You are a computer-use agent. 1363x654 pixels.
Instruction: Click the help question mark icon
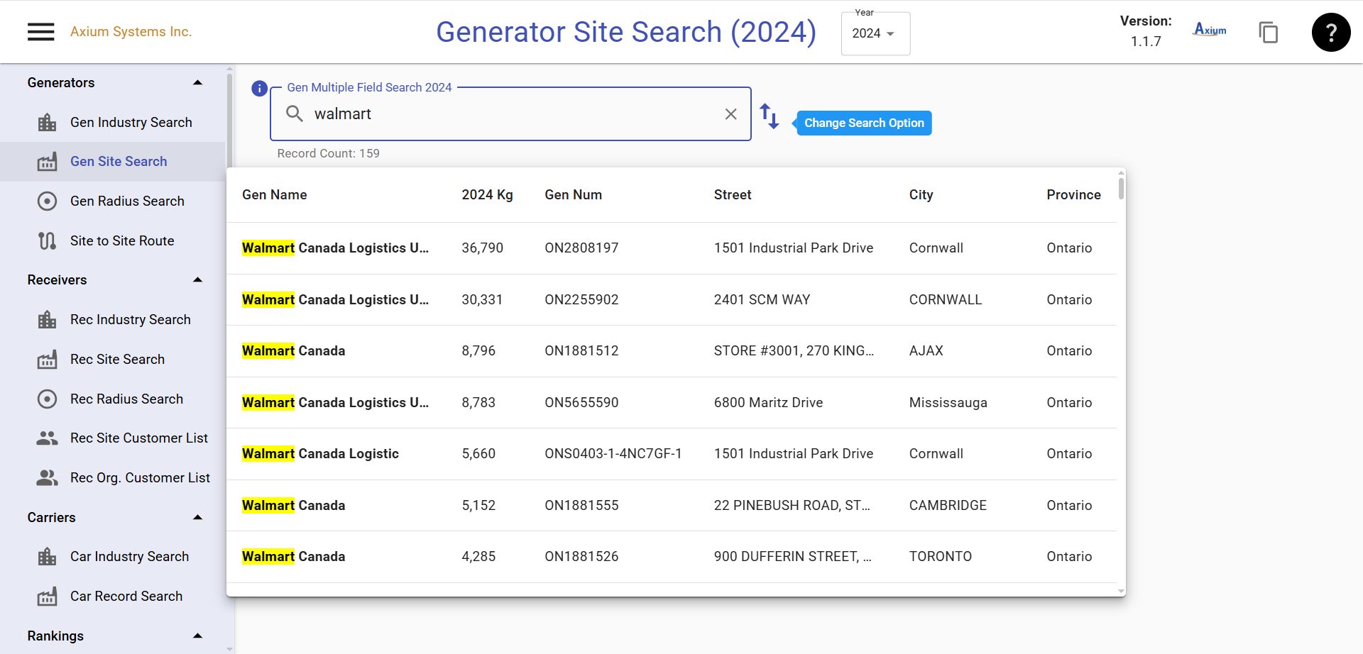point(1331,32)
